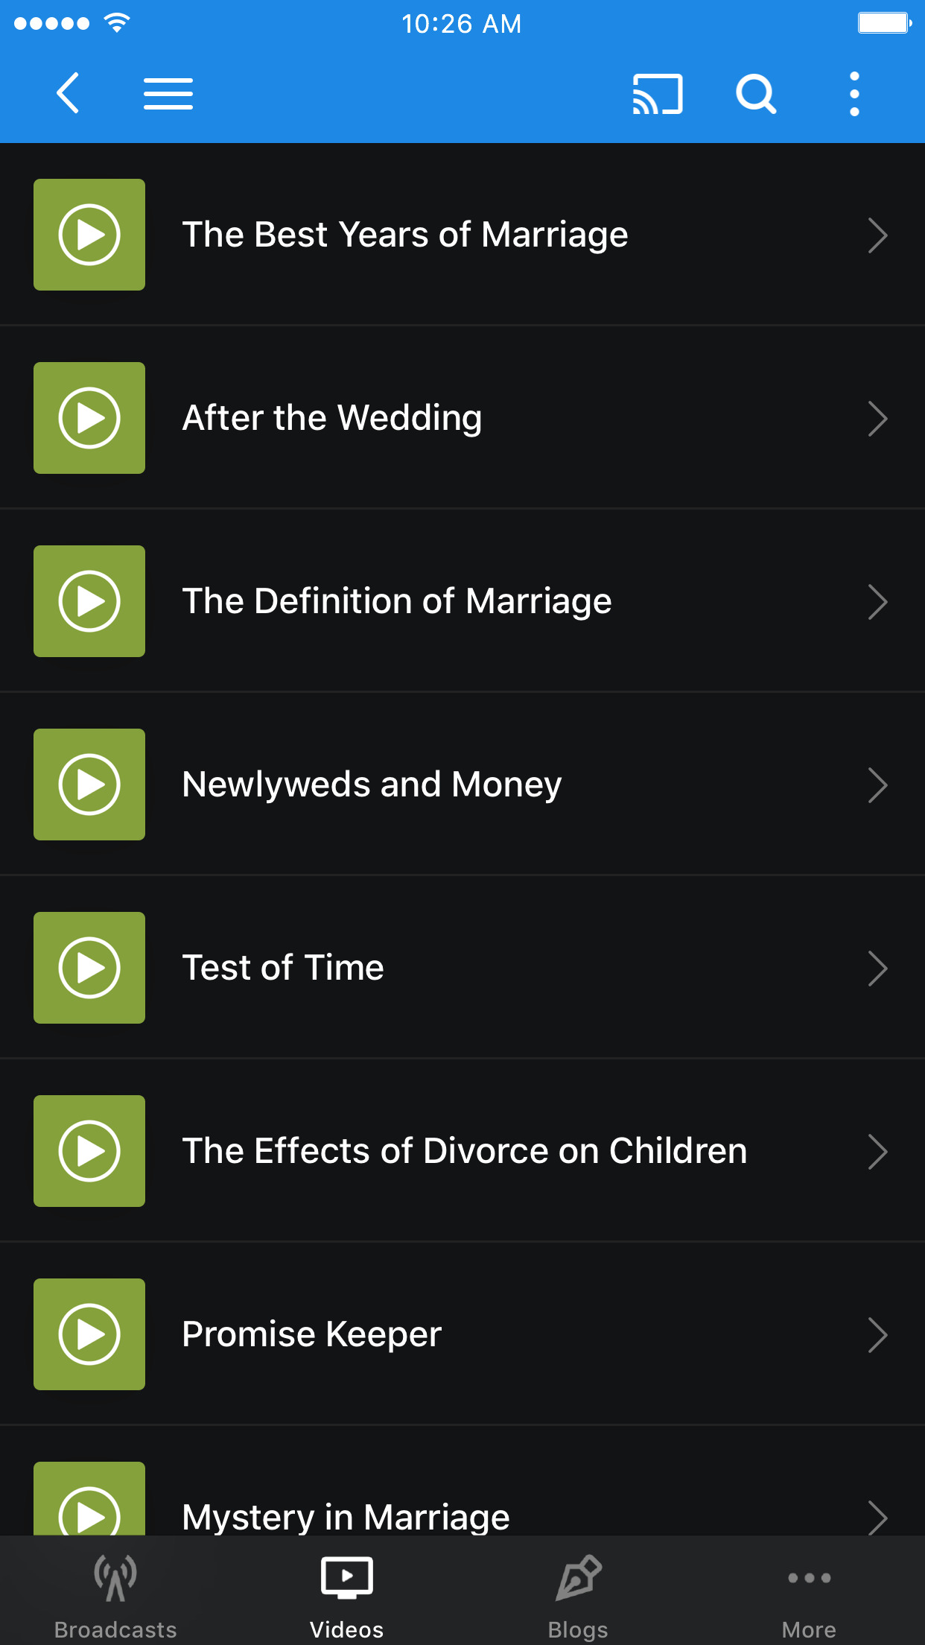Open search with magnifier icon
The image size is (925, 1645).
click(756, 94)
